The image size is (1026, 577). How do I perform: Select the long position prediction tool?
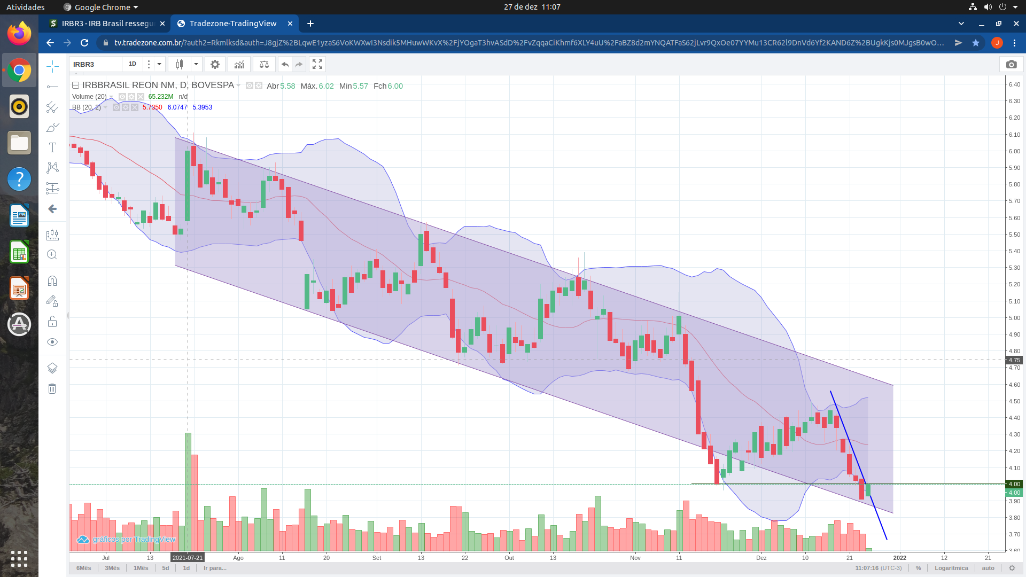(52, 188)
